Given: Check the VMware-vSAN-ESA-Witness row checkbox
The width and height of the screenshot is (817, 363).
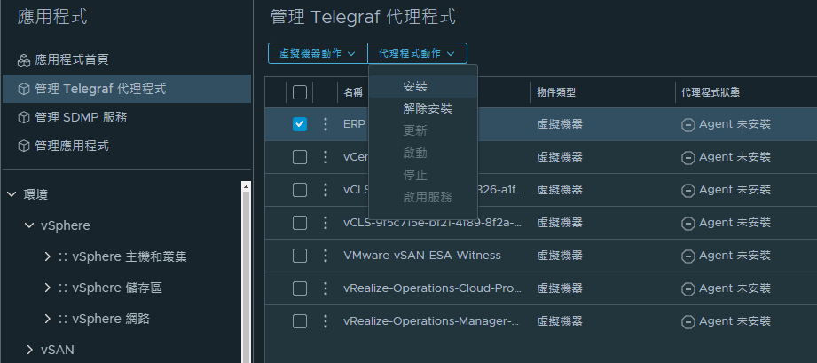Looking at the screenshot, I should tap(300, 256).
